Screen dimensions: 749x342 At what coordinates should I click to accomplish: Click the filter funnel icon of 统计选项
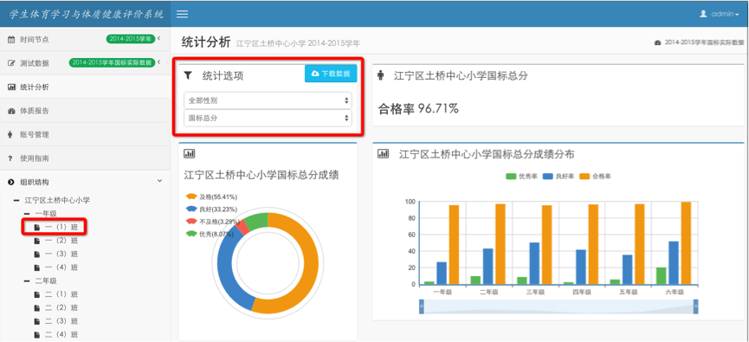coord(188,75)
